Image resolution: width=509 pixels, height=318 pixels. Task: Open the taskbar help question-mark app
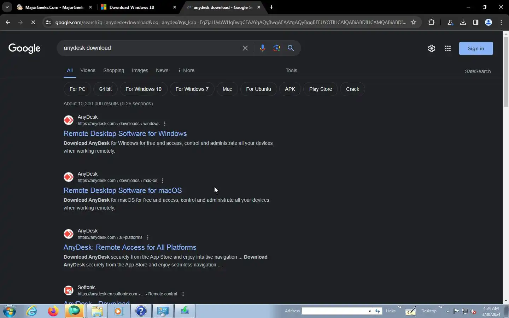tap(141, 311)
